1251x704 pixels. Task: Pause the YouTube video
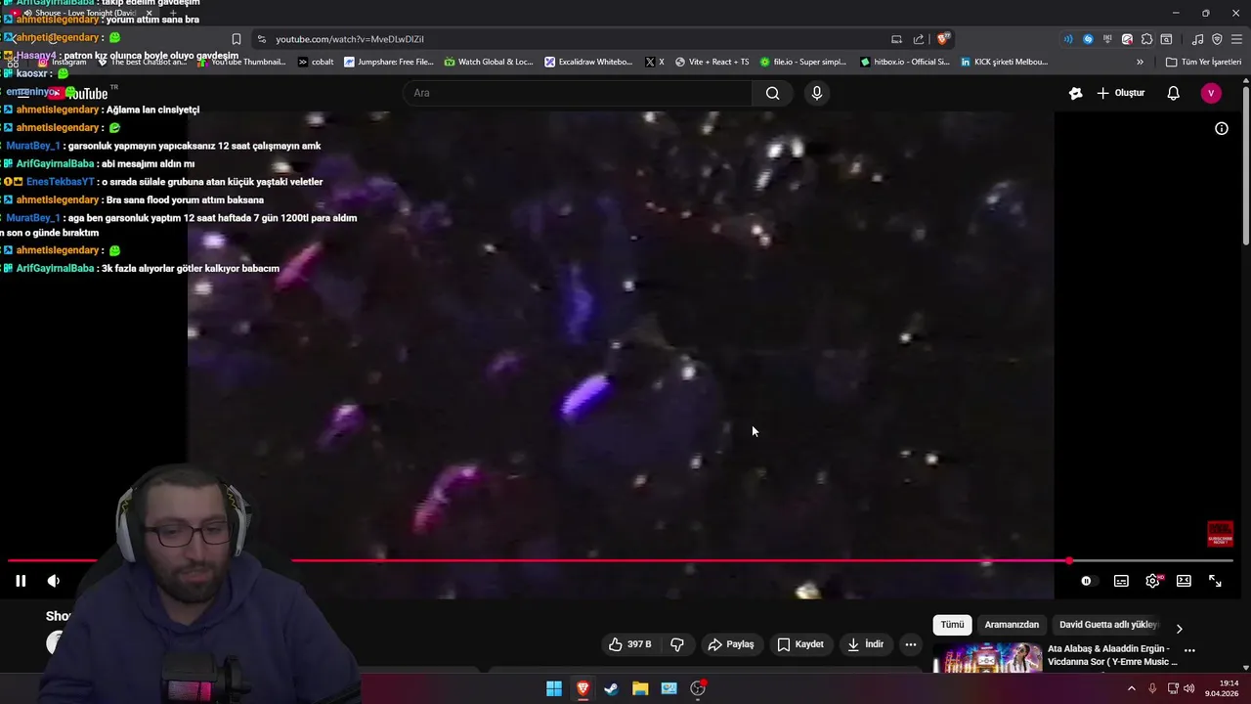pyautogui.click(x=21, y=581)
